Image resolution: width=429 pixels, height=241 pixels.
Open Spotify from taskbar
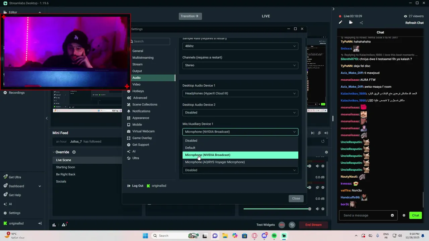274,236
